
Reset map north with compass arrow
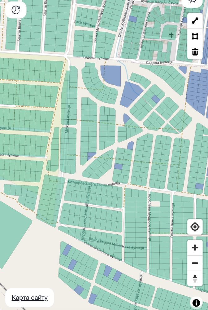tap(195, 279)
